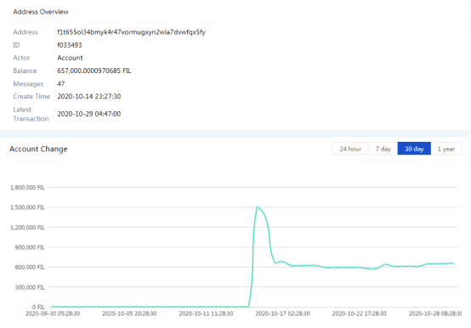The width and height of the screenshot is (471, 328).
Task: Click the Latest Transaction field label
Action: pyautogui.click(x=31, y=114)
